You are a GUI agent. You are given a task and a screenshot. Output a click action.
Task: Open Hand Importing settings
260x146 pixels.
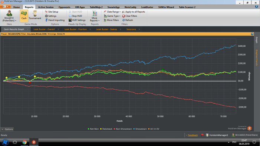click(x=55, y=20)
